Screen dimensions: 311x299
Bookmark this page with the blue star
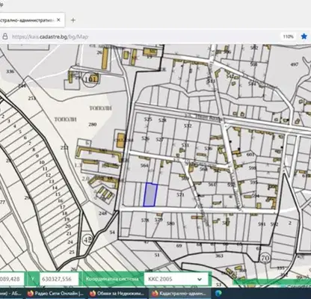pos(304,37)
